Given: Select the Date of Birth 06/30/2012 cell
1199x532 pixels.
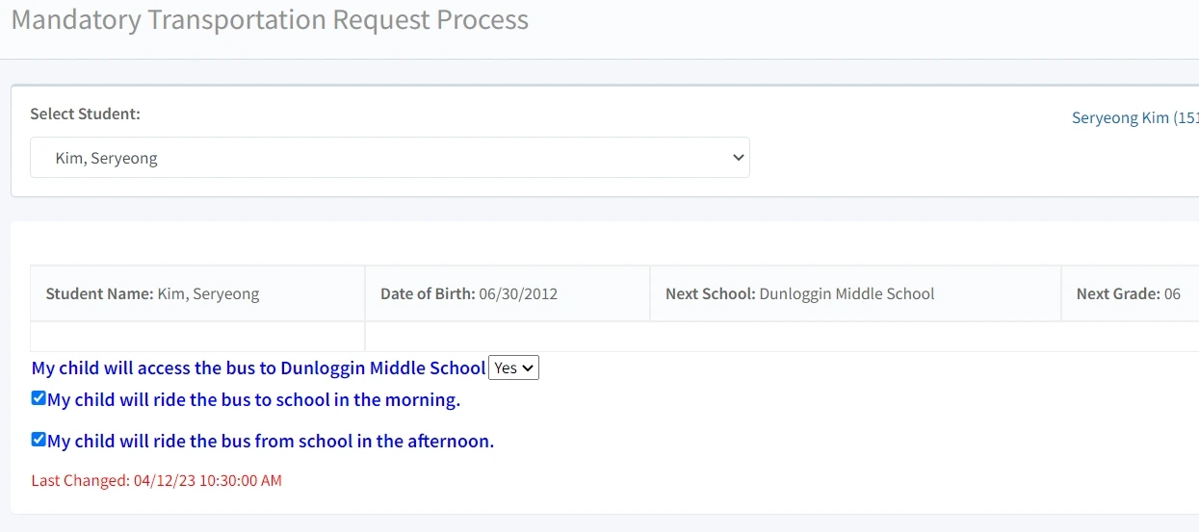Looking at the screenshot, I should (508, 293).
